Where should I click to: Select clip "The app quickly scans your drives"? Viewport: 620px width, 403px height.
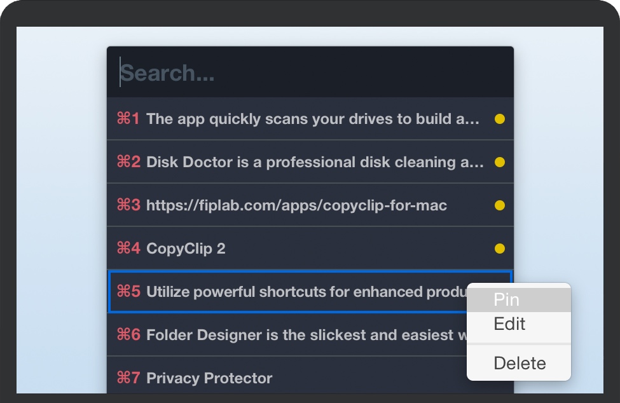coord(313,119)
